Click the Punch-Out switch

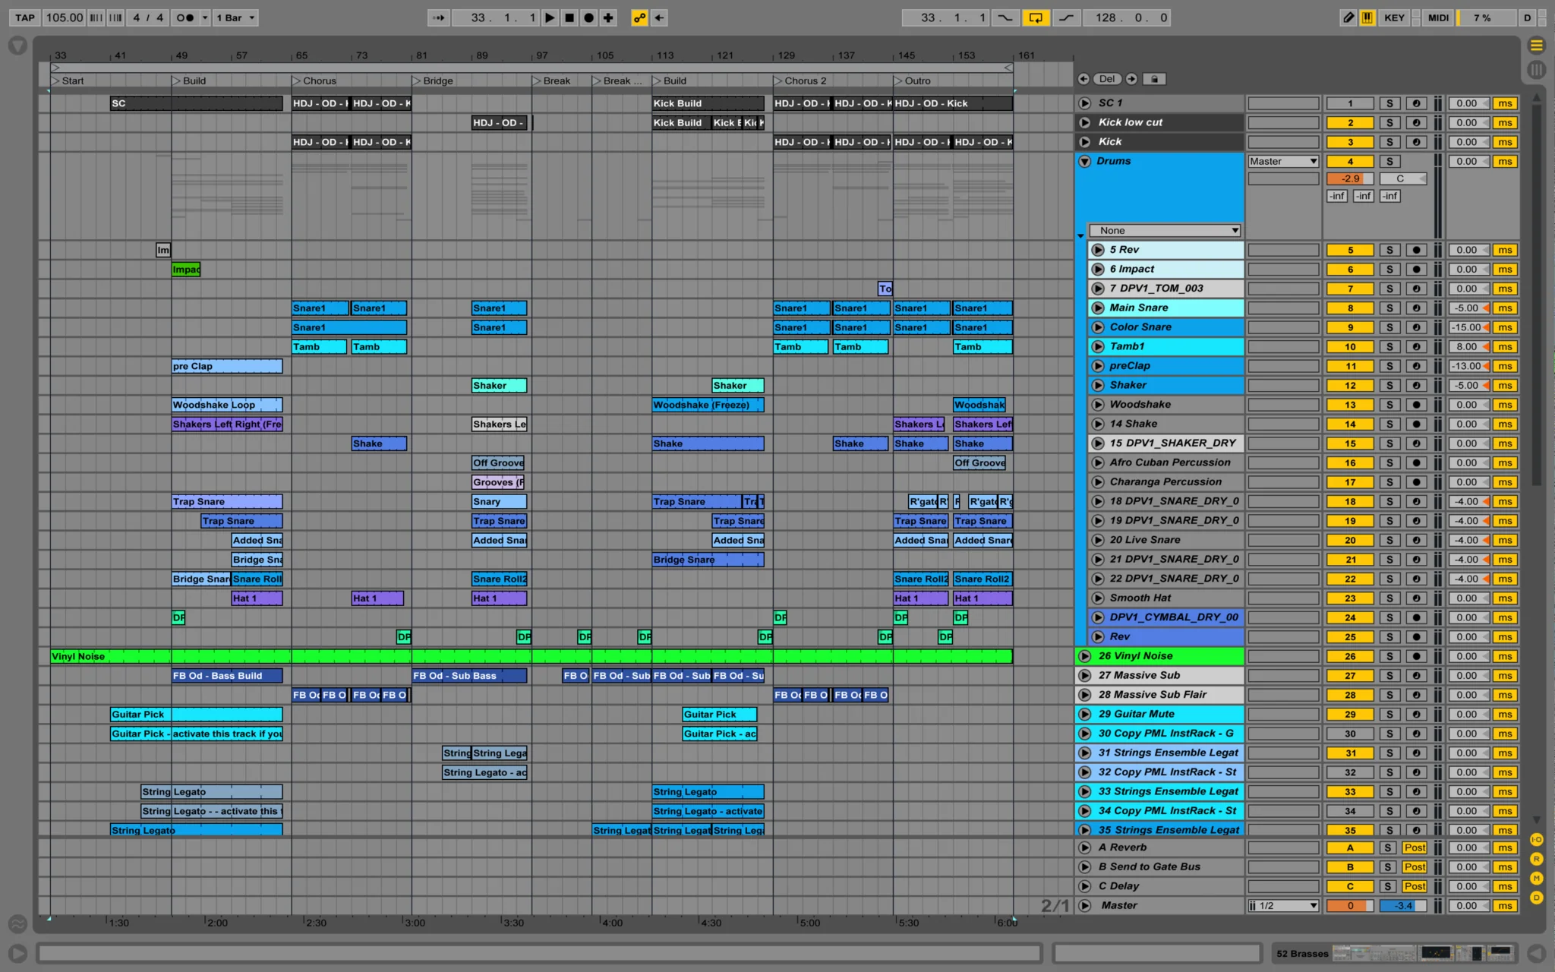1066,17
